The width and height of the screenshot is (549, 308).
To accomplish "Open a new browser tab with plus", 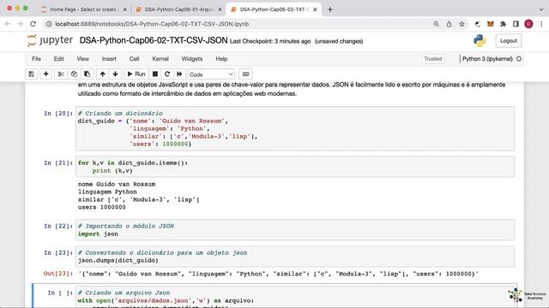I will (x=329, y=9).
